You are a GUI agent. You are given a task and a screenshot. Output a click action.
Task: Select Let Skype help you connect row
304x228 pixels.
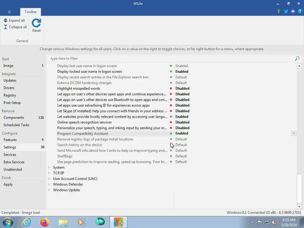point(112,111)
